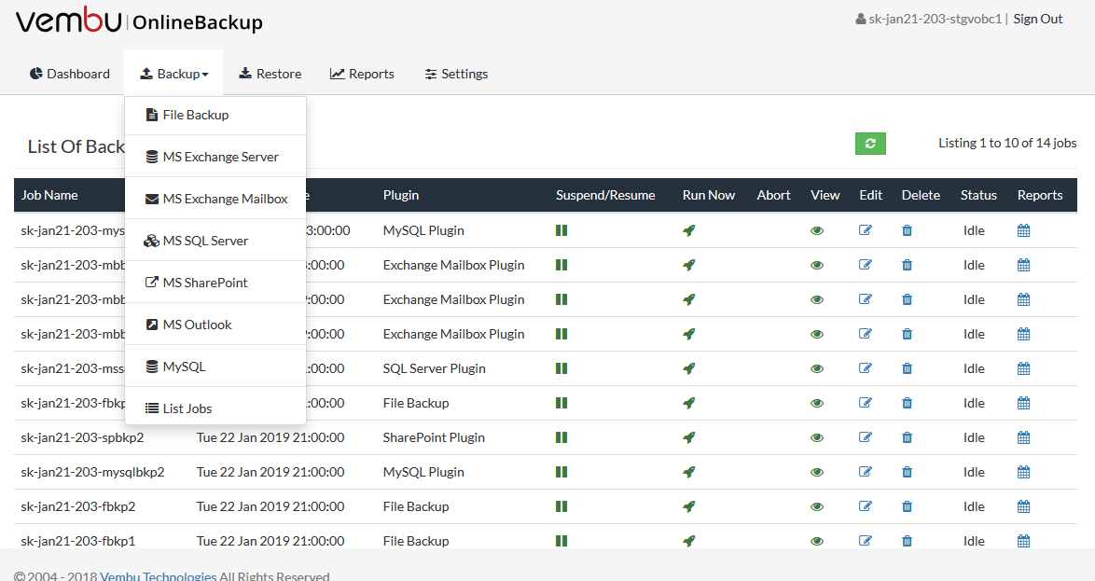Screen dimensions: 1095x581
Task: Run the sk-jan21-203-spbkp2 job now
Action: [689, 437]
